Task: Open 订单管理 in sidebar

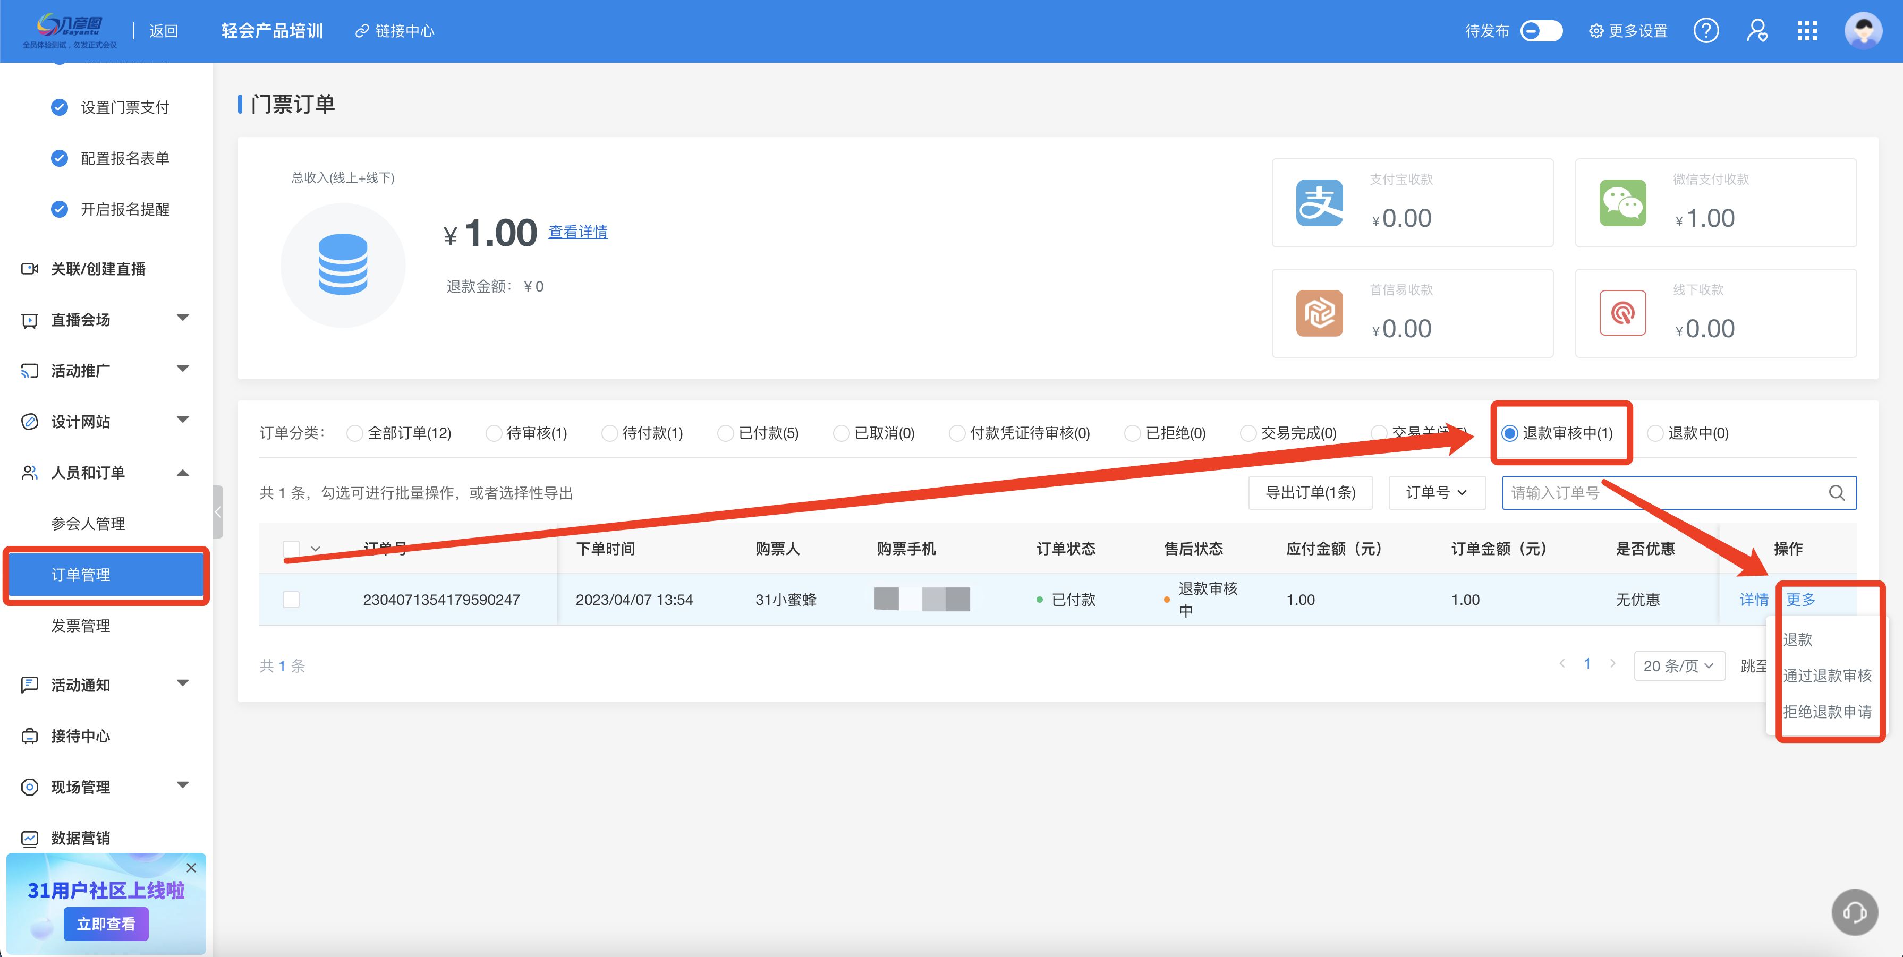Action: (106, 575)
